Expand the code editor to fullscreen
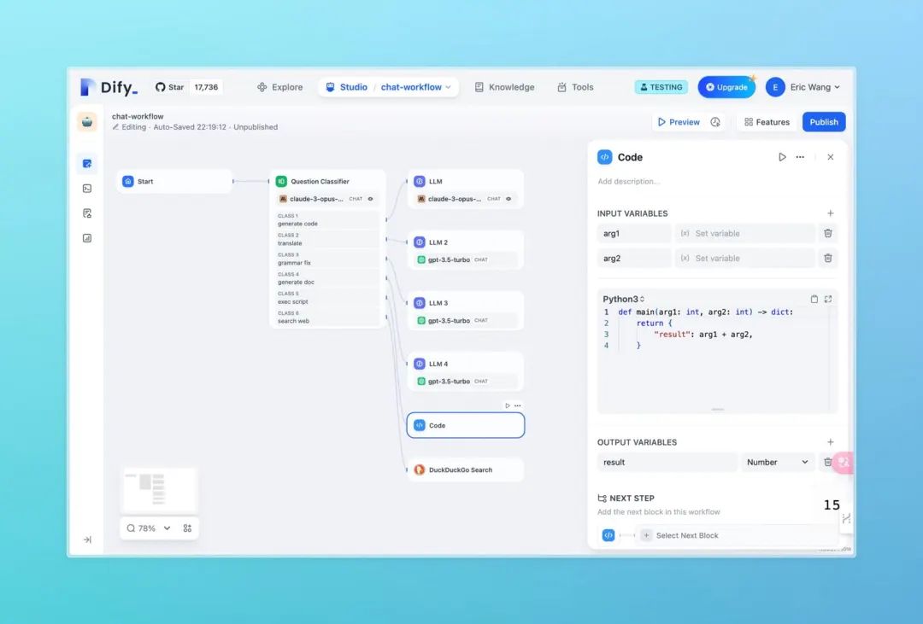This screenshot has width=923, height=624. coord(827,299)
